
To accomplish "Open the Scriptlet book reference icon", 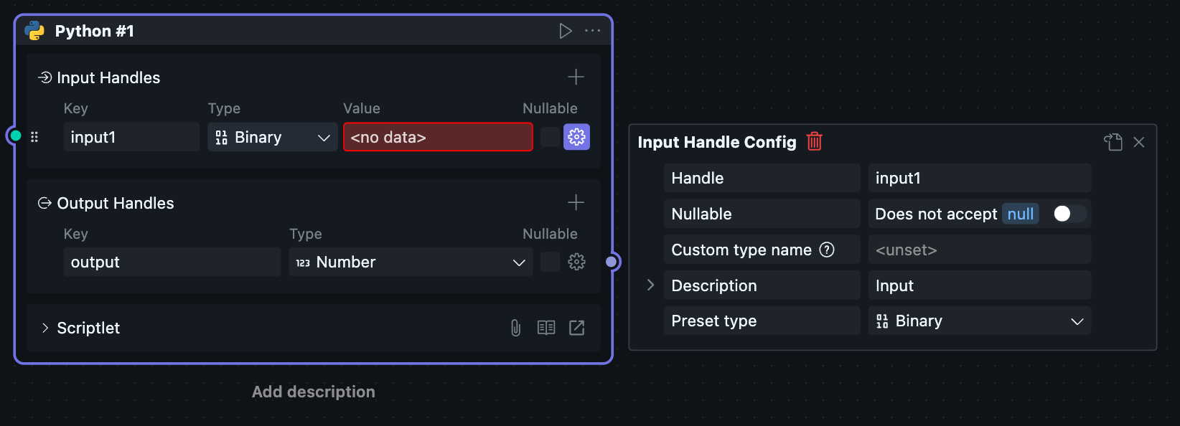I will click(x=546, y=328).
